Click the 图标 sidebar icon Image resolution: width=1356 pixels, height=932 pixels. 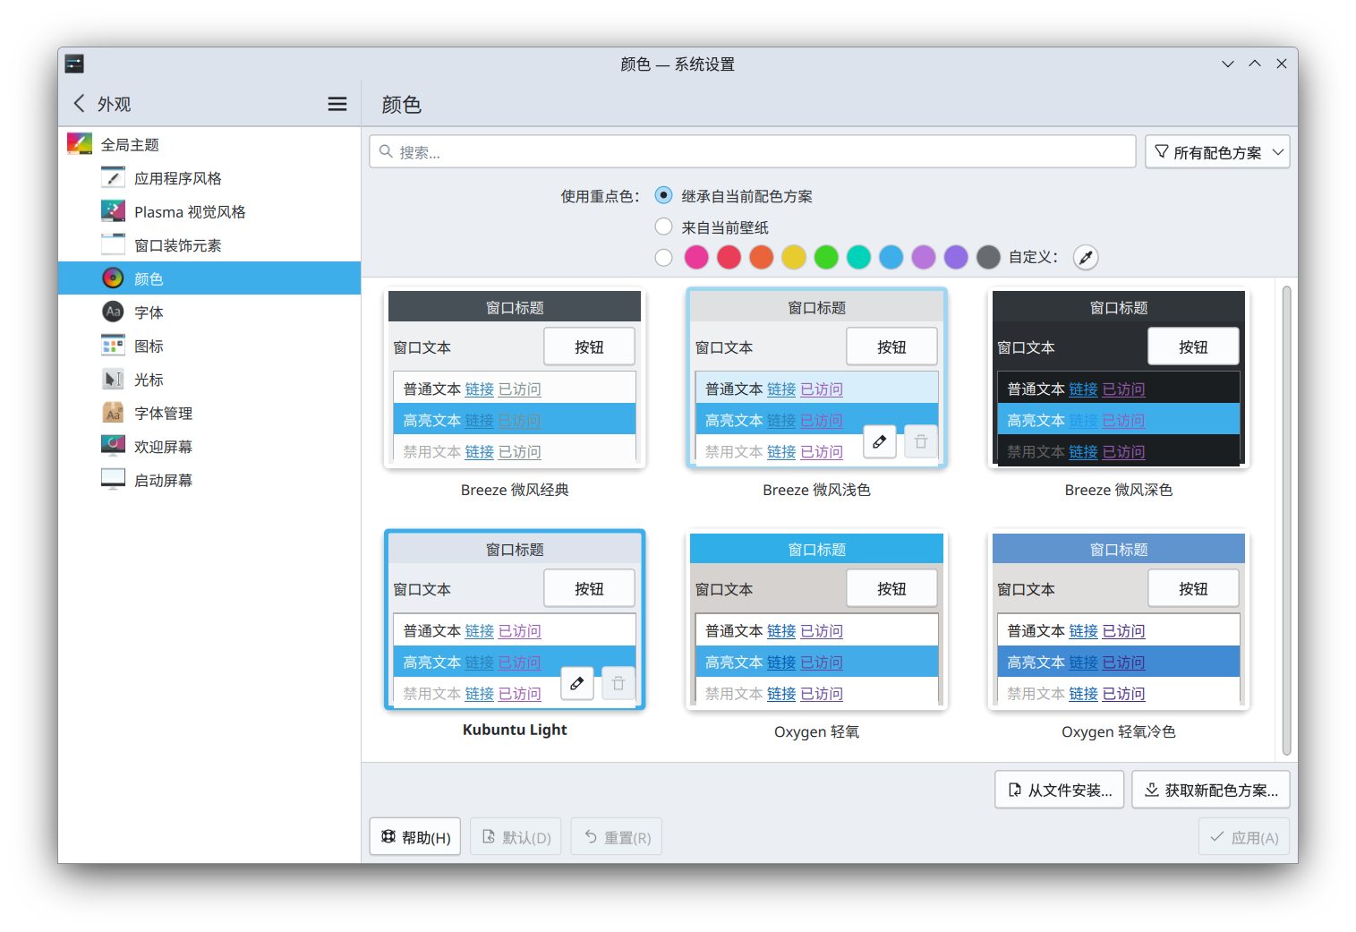click(113, 346)
